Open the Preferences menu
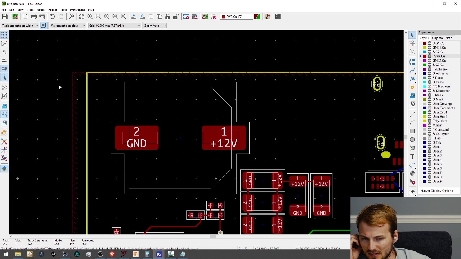 [x=77, y=10]
